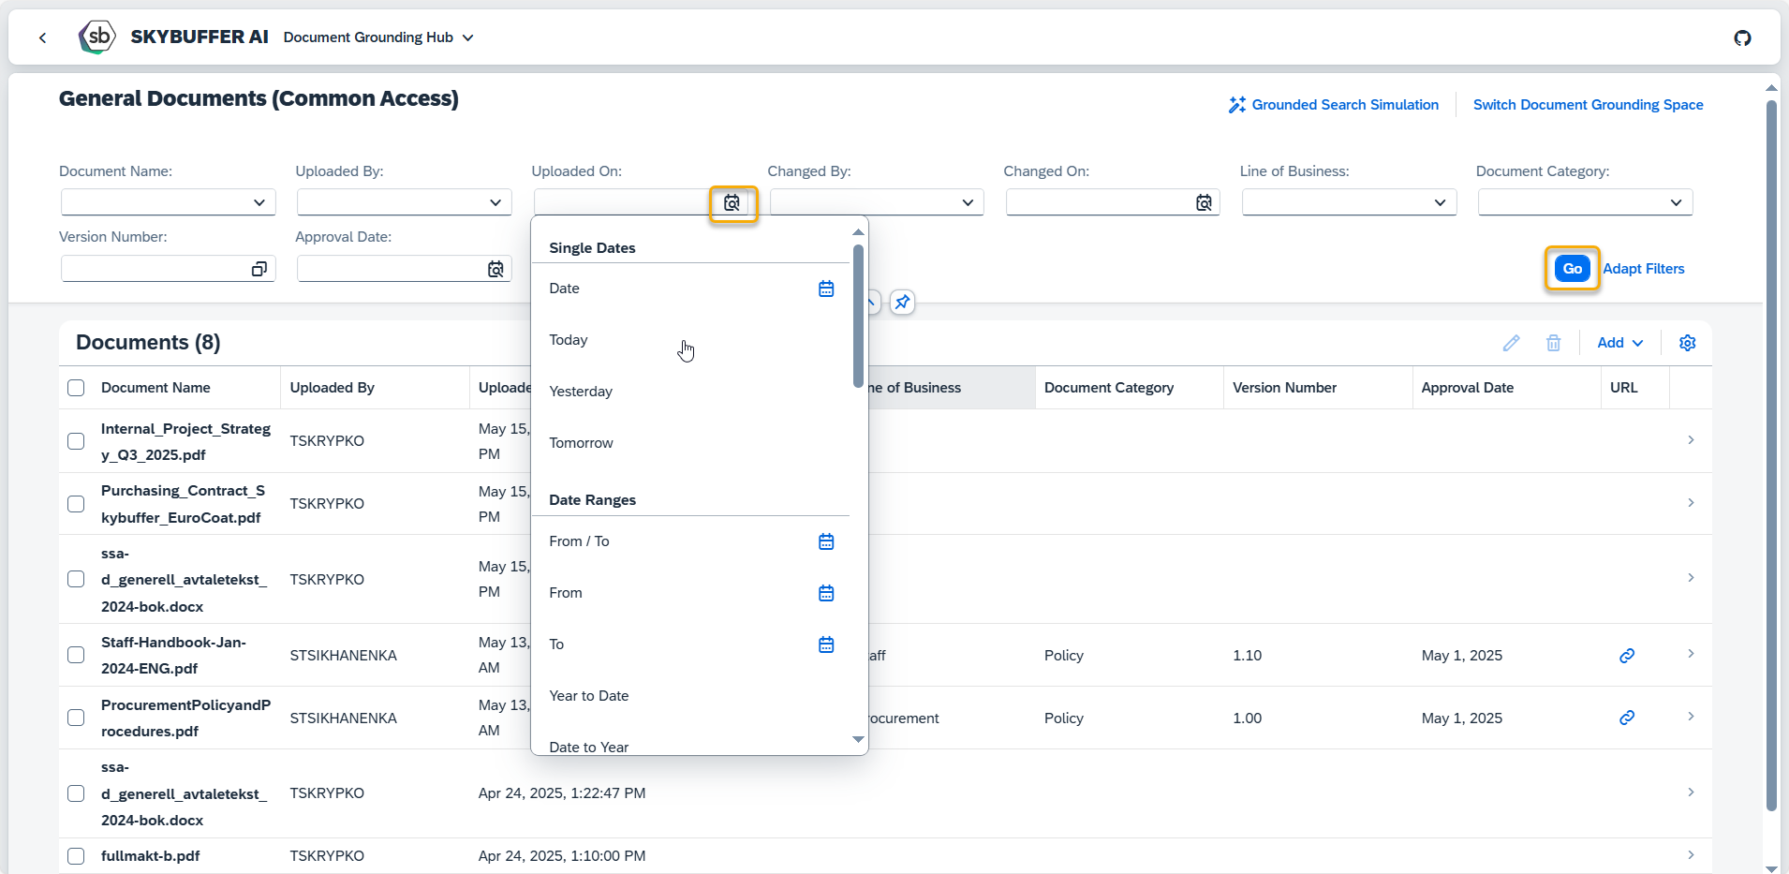The height and width of the screenshot is (874, 1789).
Task: Select checkbox for fullmakt-b.pdf row
Action: 76,856
